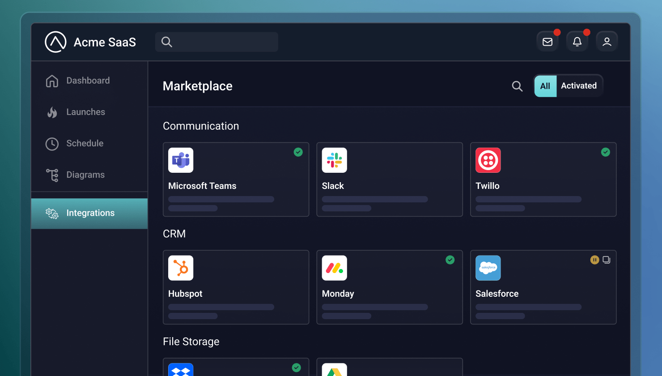Click the Acme SaaS logo icon
The width and height of the screenshot is (662, 376).
(x=56, y=42)
